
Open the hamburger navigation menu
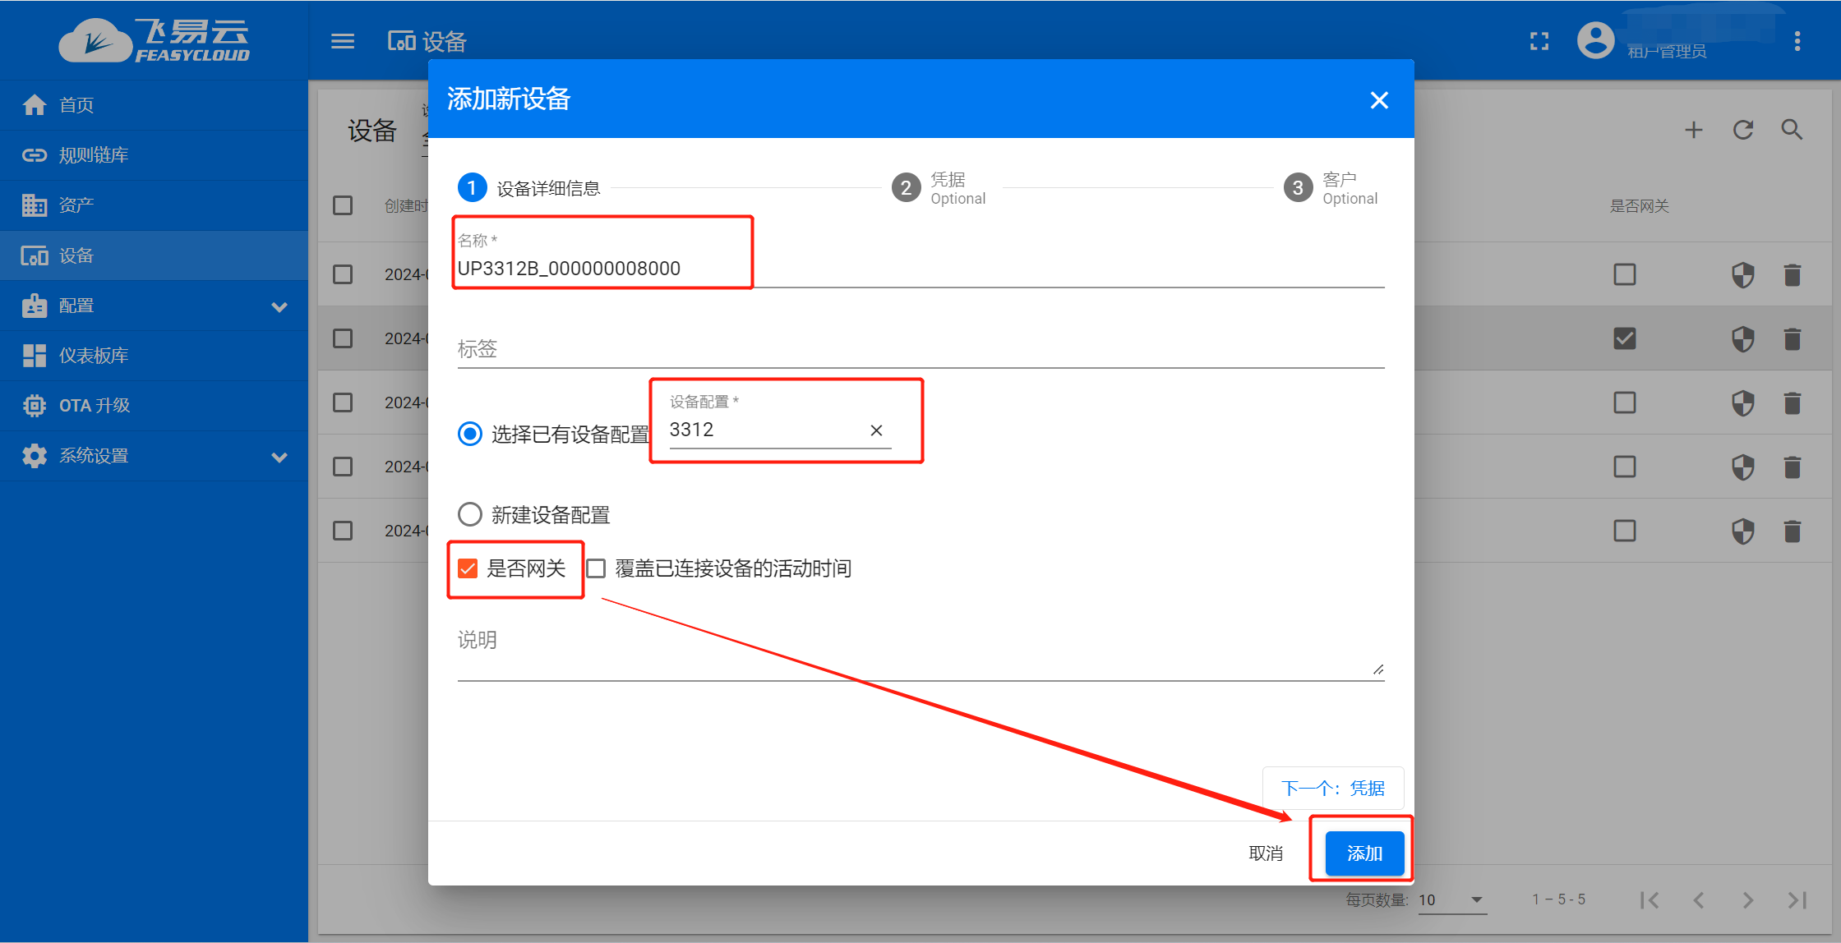(x=343, y=41)
